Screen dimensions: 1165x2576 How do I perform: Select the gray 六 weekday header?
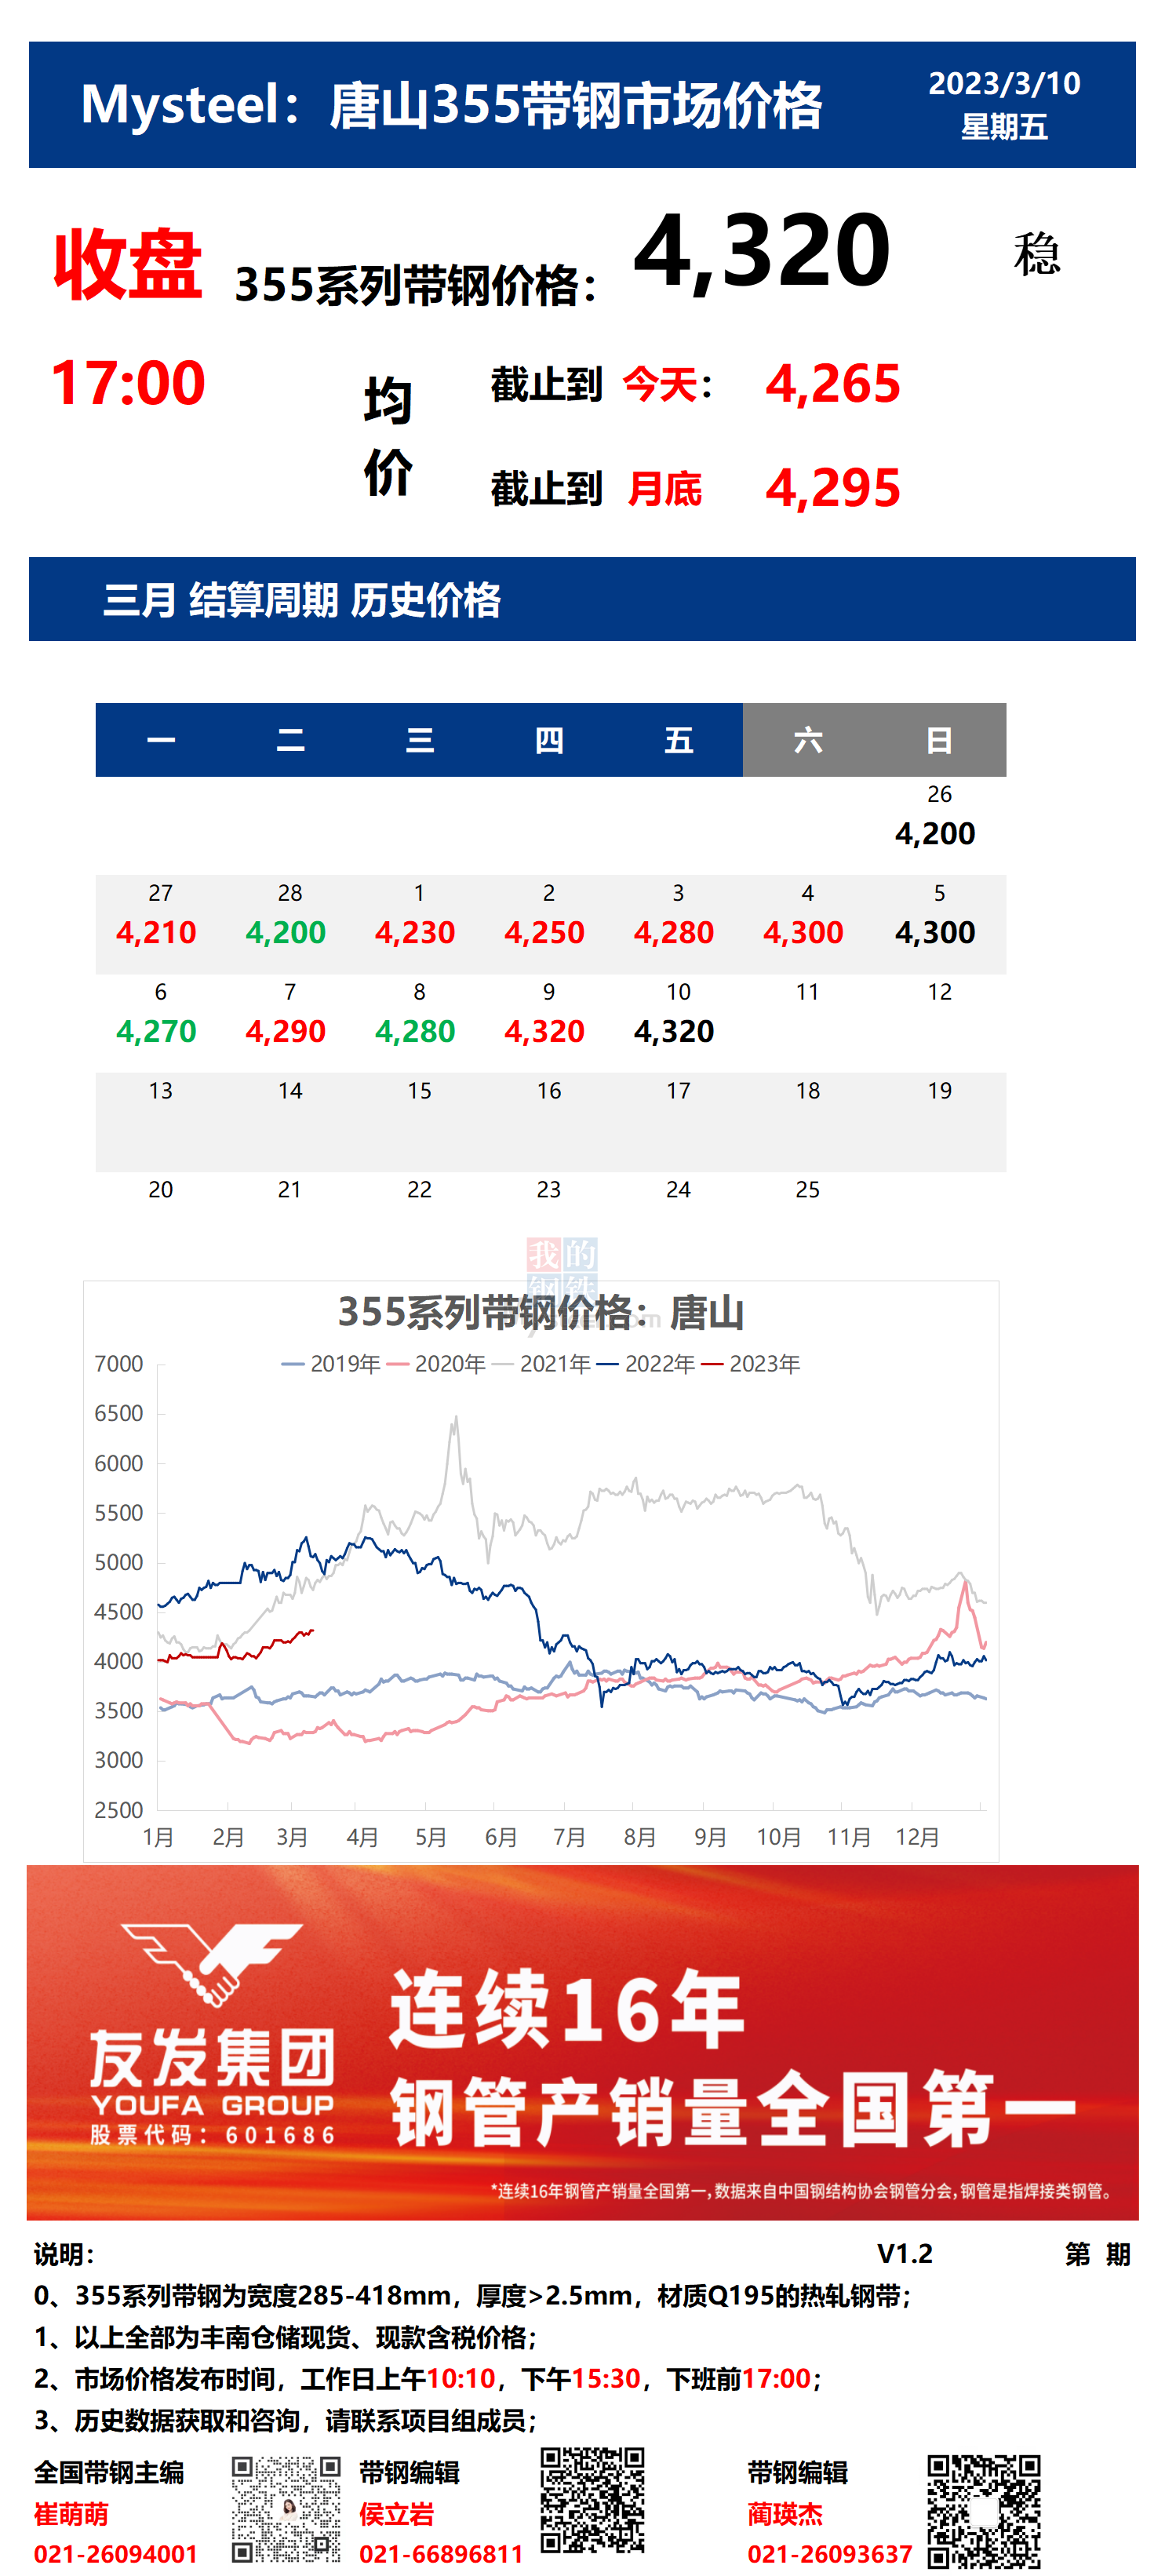tap(808, 740)
